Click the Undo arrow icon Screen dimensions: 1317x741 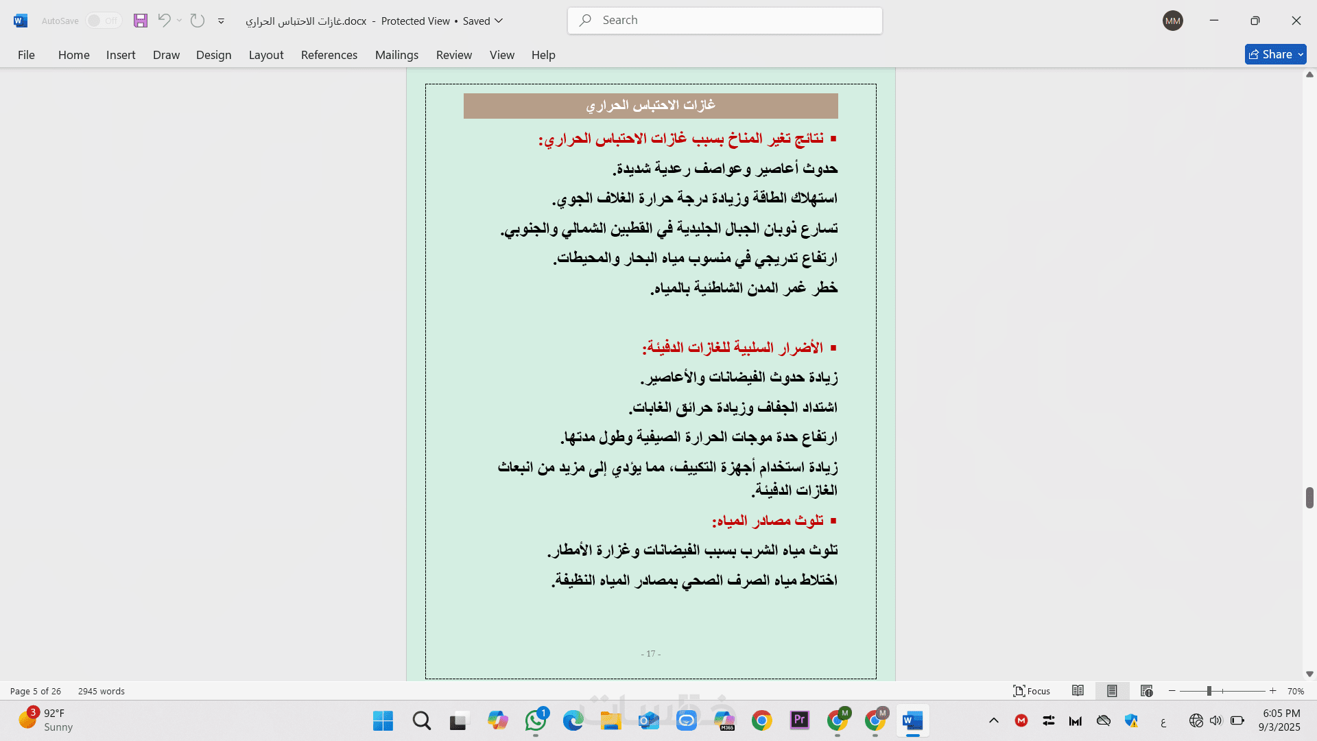click(x=164, y=21)
